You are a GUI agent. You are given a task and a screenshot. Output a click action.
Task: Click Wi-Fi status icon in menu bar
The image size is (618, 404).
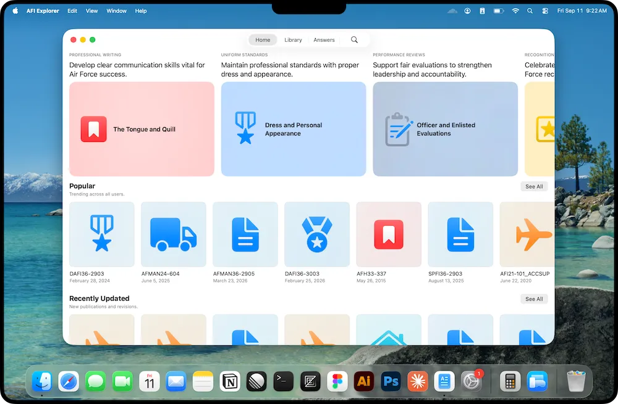[x=515, y=11]
